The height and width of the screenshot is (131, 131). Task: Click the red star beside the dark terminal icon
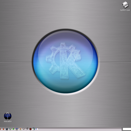[x=4, y=129]
